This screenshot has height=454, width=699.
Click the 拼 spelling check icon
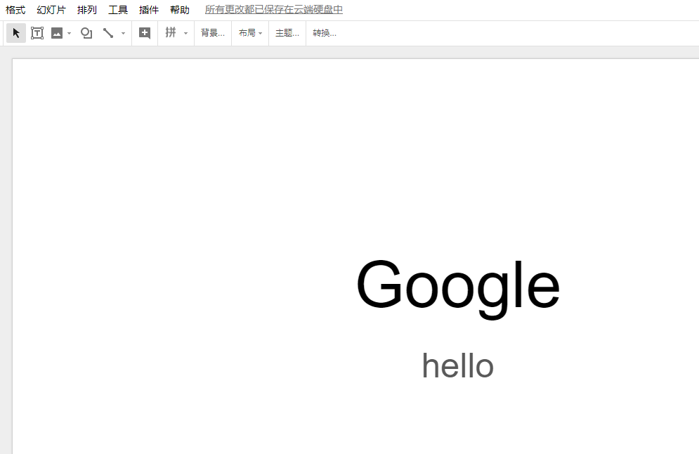point(171,32)
